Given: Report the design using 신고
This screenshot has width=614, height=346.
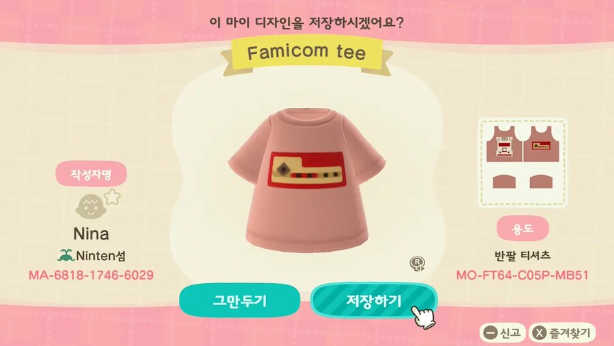Looking at the screenshot, I should [502, 333].
